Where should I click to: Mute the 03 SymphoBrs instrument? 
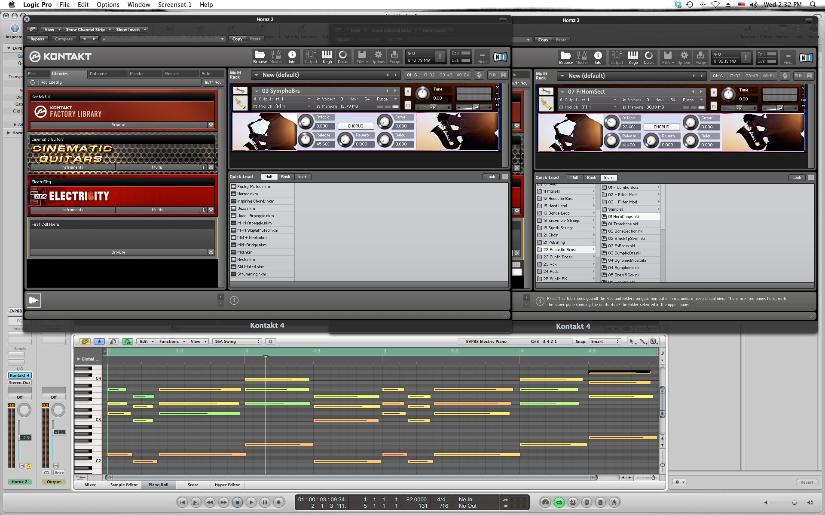coord(408,106)
